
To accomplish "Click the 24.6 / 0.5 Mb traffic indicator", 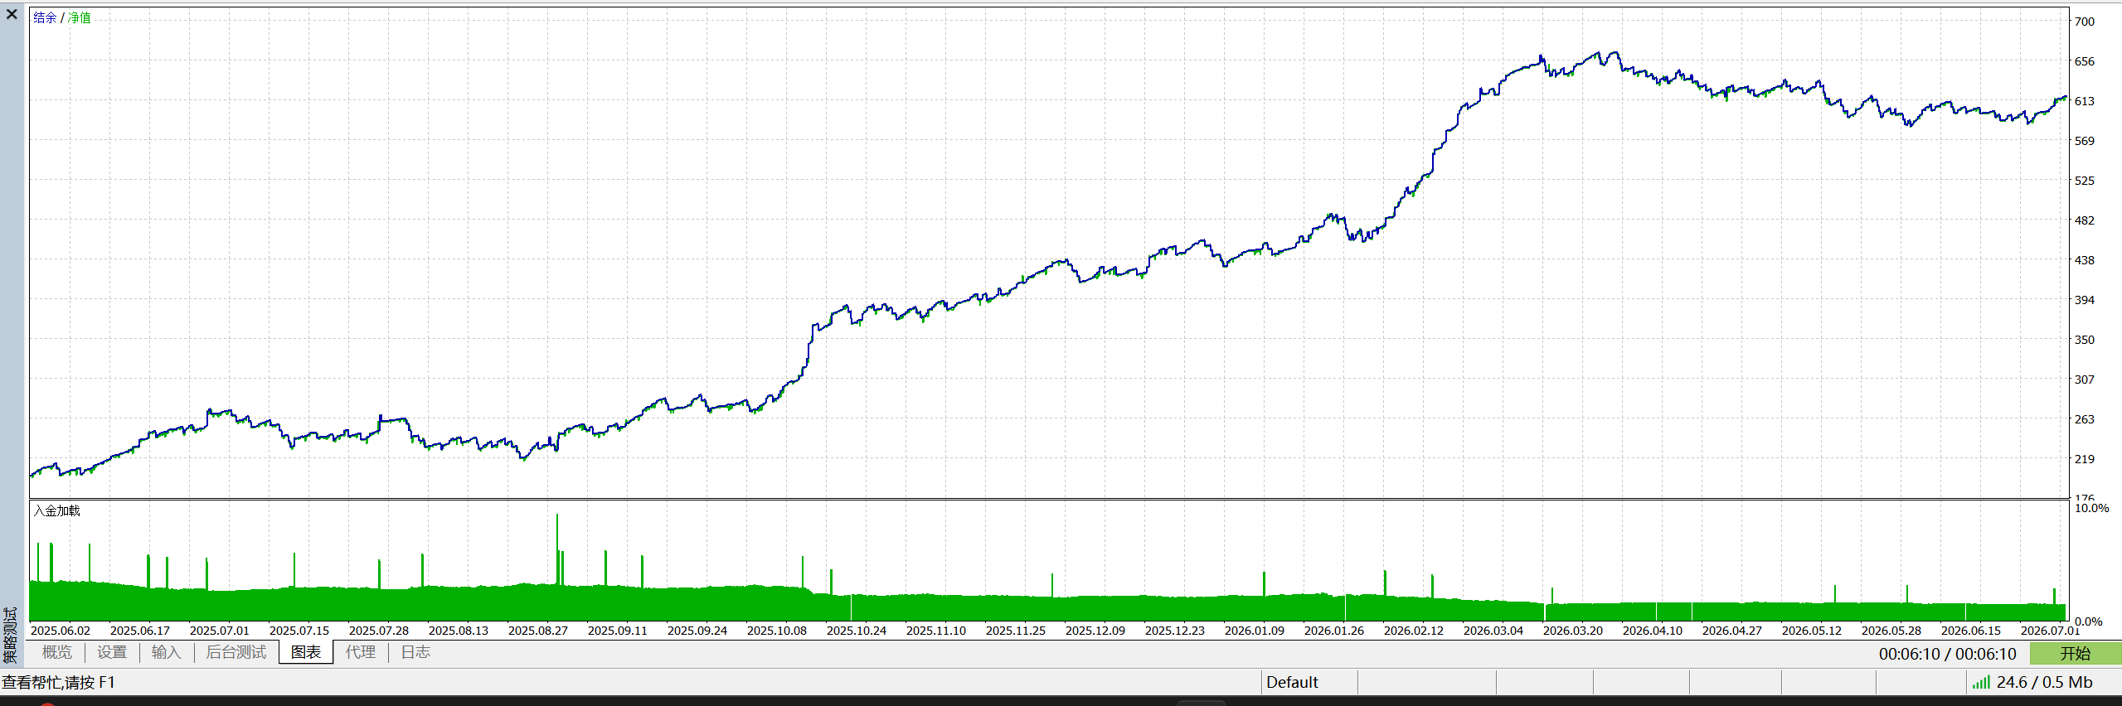I will pyautogui.click(x=2045, y=682).
